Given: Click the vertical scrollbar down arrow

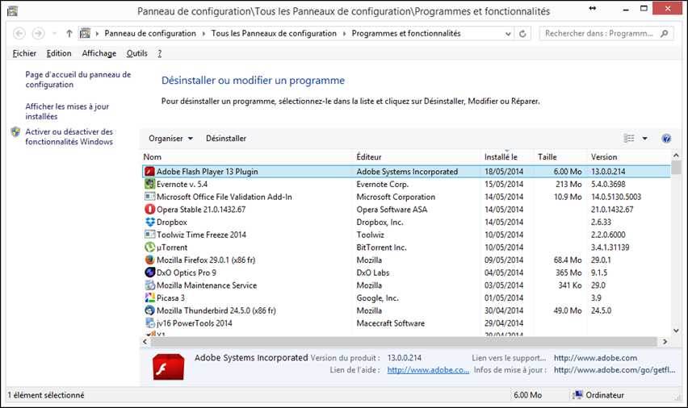Looking at the screenshot, I should coord(676,331).
